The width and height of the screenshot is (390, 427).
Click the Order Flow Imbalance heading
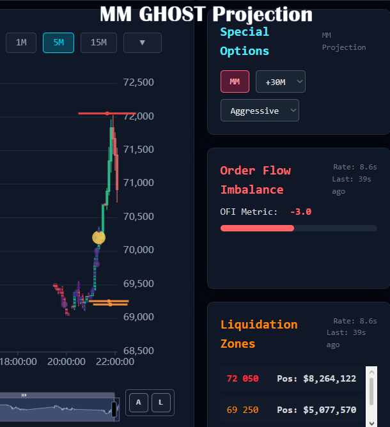tap(256, 180)
